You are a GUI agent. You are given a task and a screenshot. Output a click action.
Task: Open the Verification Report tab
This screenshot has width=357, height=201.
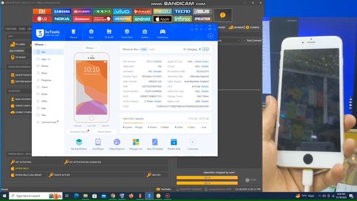pyautogui.click(x=79, y=132)
